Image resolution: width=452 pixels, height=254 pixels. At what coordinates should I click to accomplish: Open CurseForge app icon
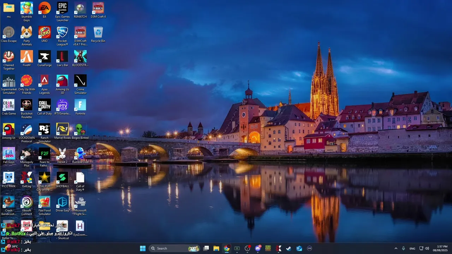click(x=44, y=59)
